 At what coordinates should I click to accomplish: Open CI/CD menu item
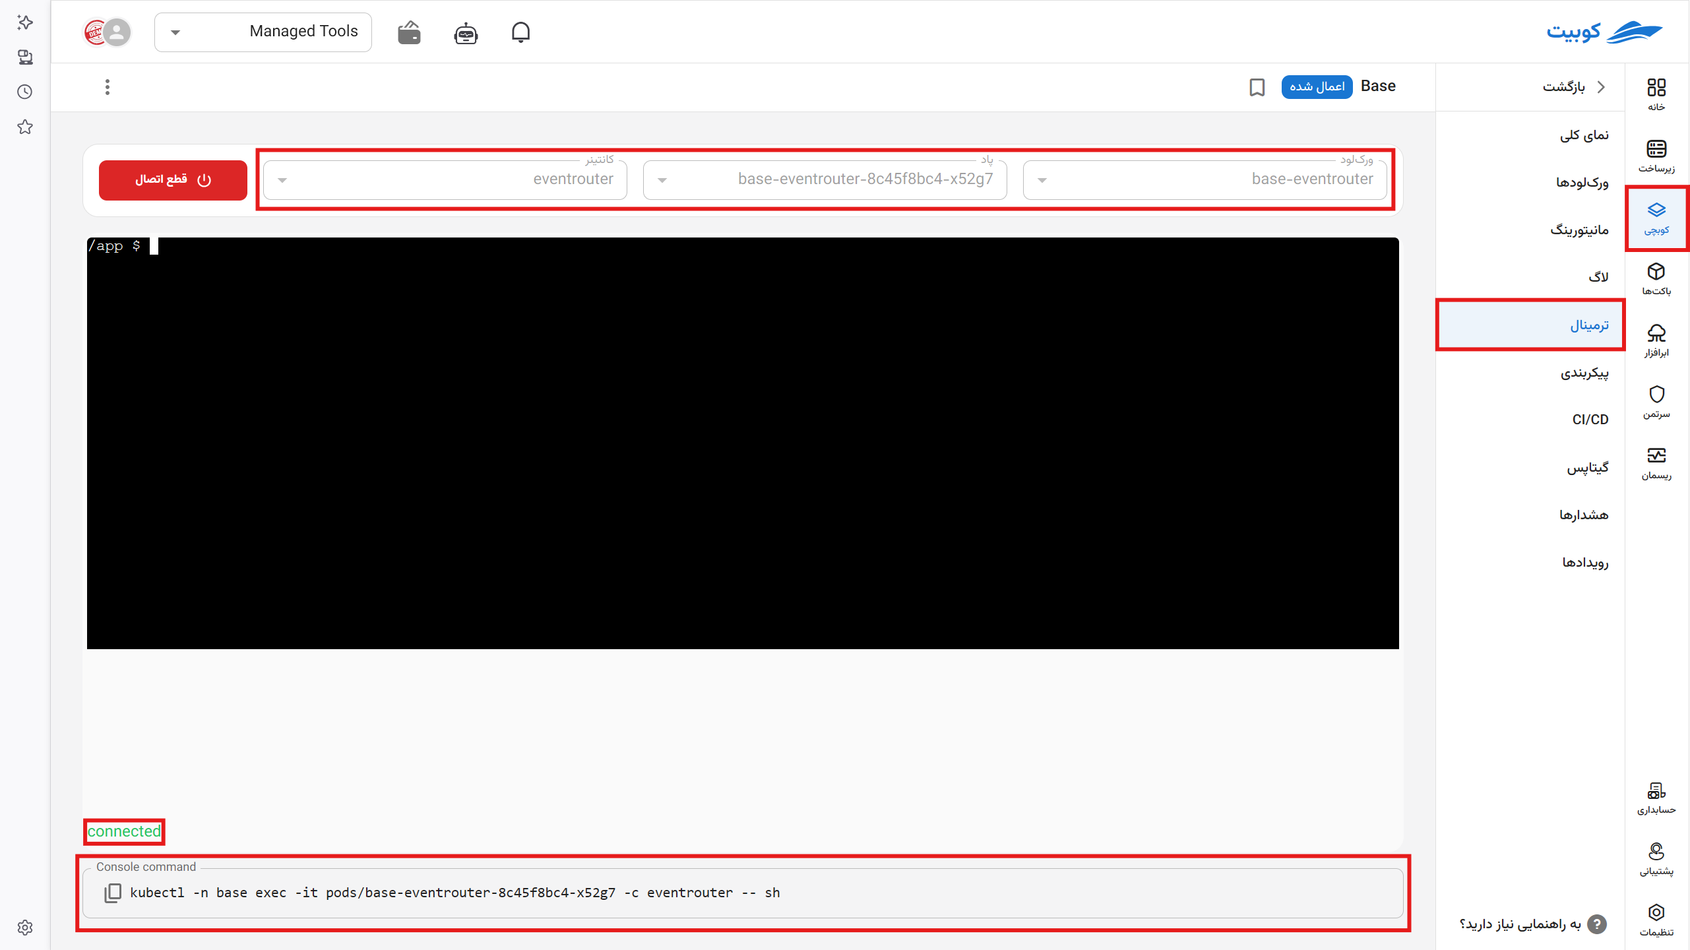click(x=1530, y=420)
